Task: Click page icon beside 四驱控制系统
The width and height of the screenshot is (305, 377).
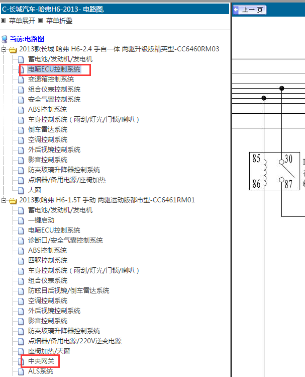Action: coord(21,261)
